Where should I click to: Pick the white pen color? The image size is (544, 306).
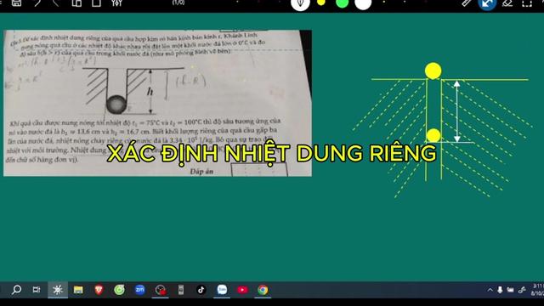(x=363, y=4)
